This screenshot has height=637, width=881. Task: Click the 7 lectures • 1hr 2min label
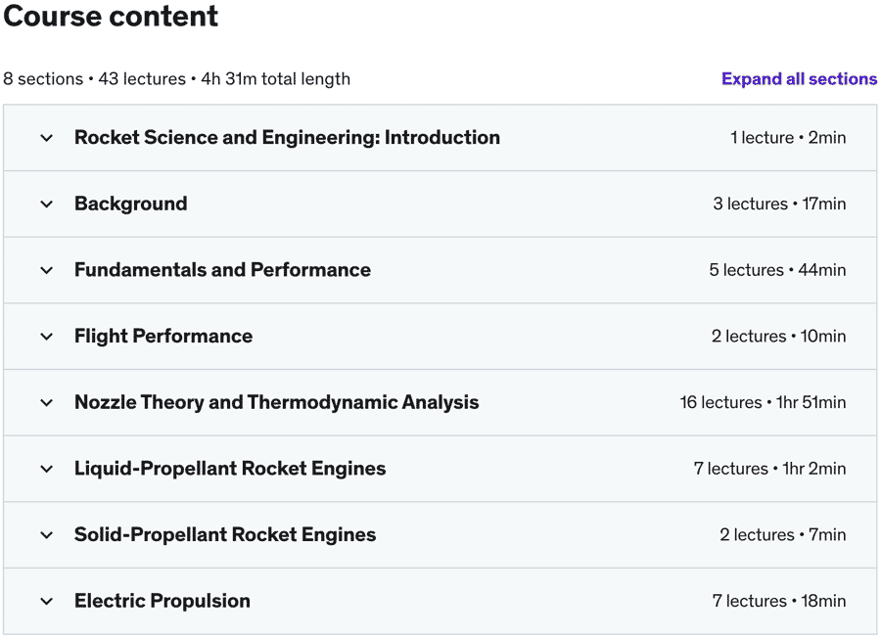point(769,469)
